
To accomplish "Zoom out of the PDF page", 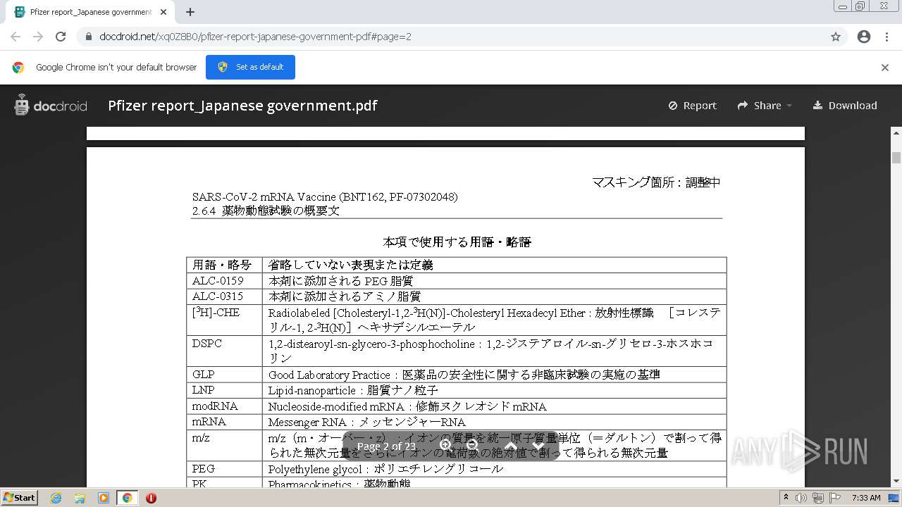I will [x=473, y=446].
